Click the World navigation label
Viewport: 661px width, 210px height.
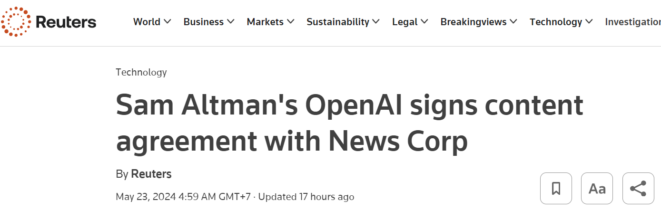click(x=147, y=22)
